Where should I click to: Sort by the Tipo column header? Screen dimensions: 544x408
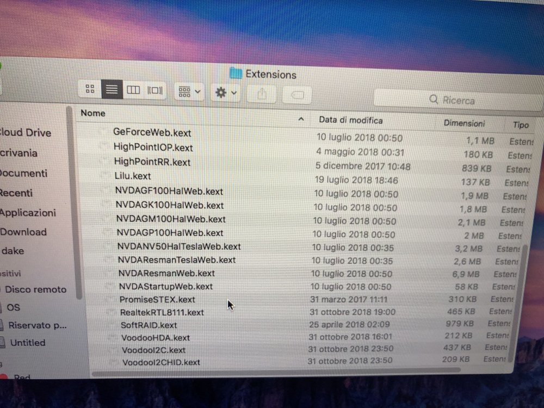(x=521, y=125)
